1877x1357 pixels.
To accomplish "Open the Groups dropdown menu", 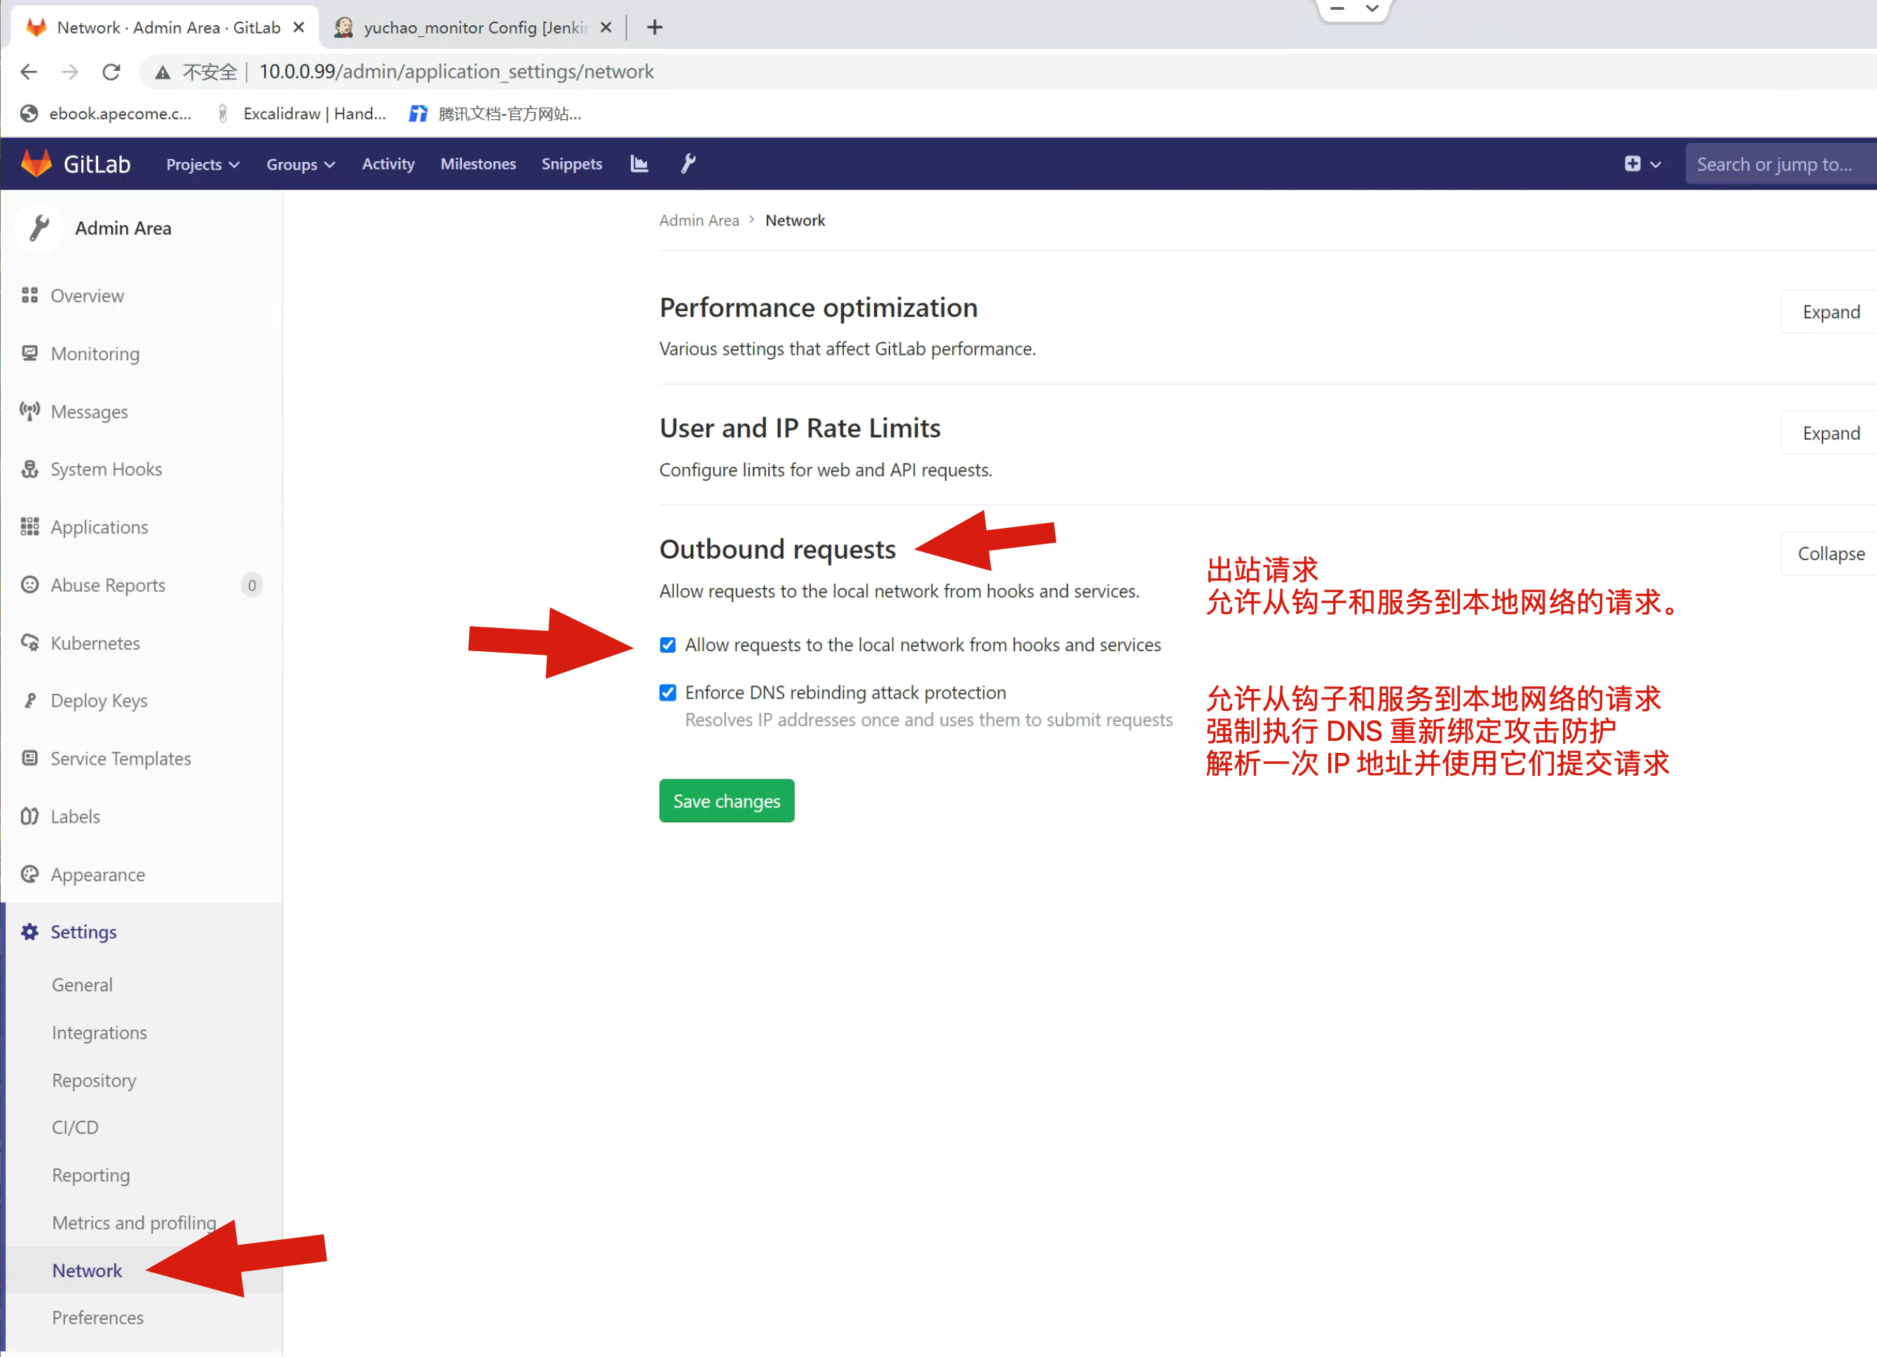I will pos(301,164).
